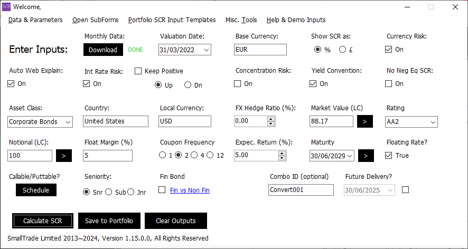Check the Fin Bond checkbox
Screen dimensions: 468x249
162,190
